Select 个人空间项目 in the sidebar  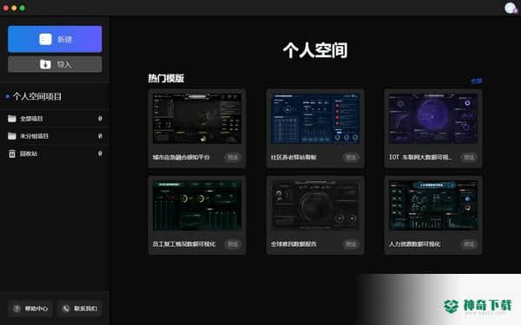[x=36, y=96]
